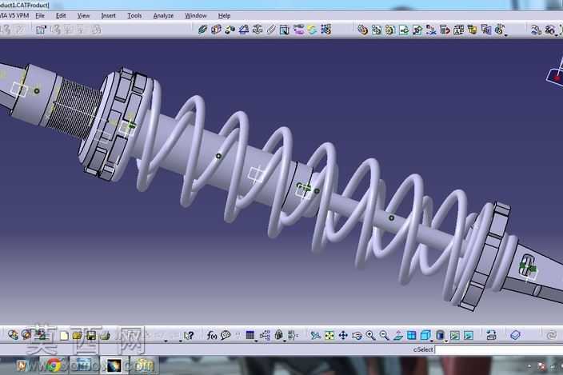Click the Chrome icon in taskbar

[x=54, y=365]
